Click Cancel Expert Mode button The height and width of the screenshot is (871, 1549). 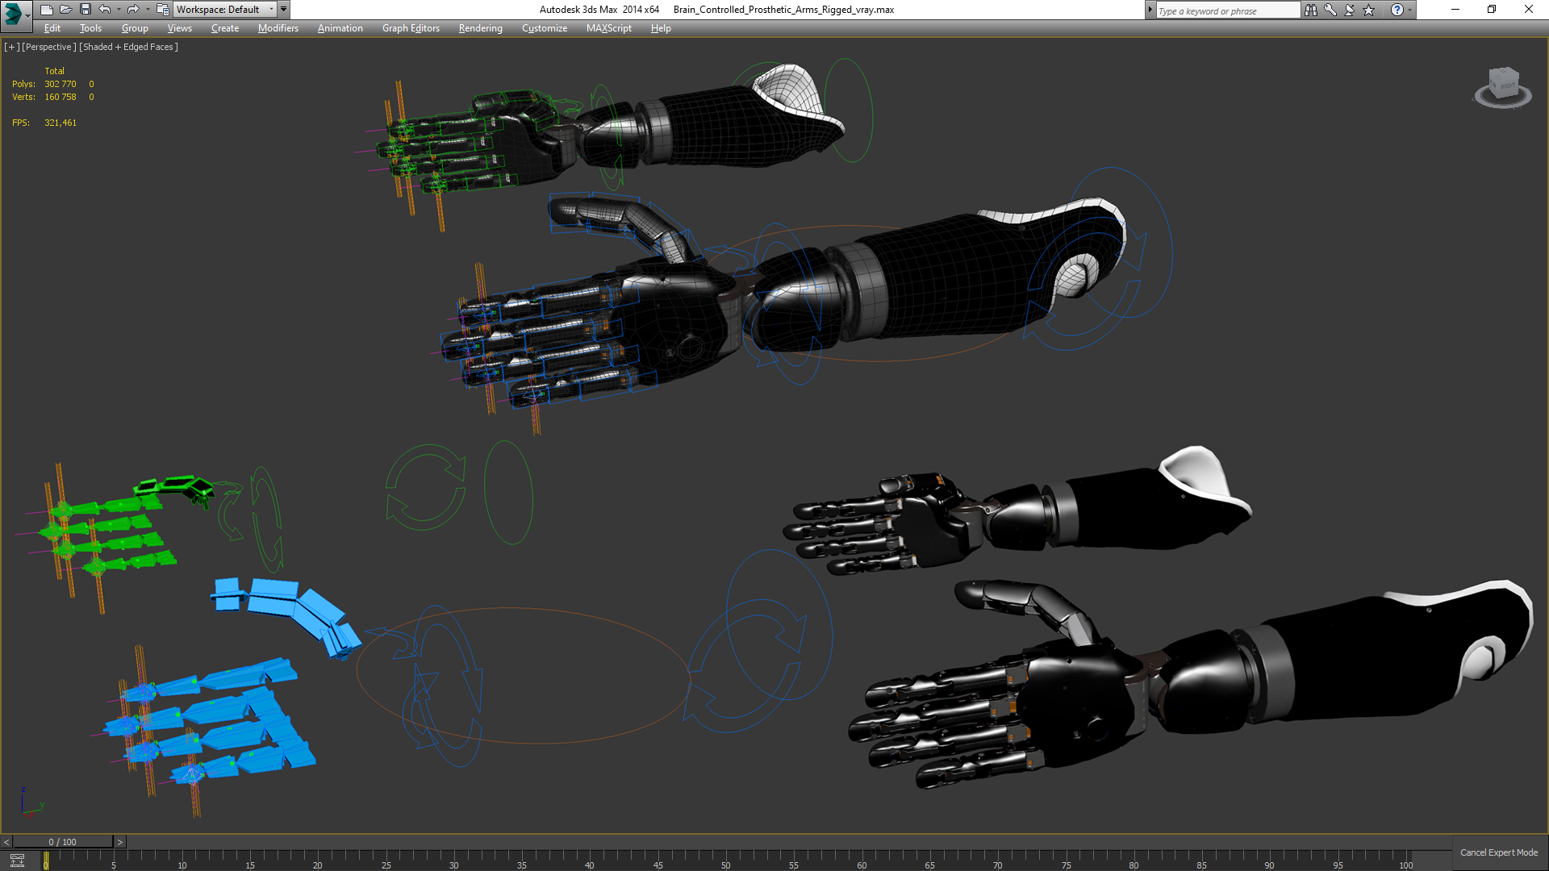(1498, 852)
